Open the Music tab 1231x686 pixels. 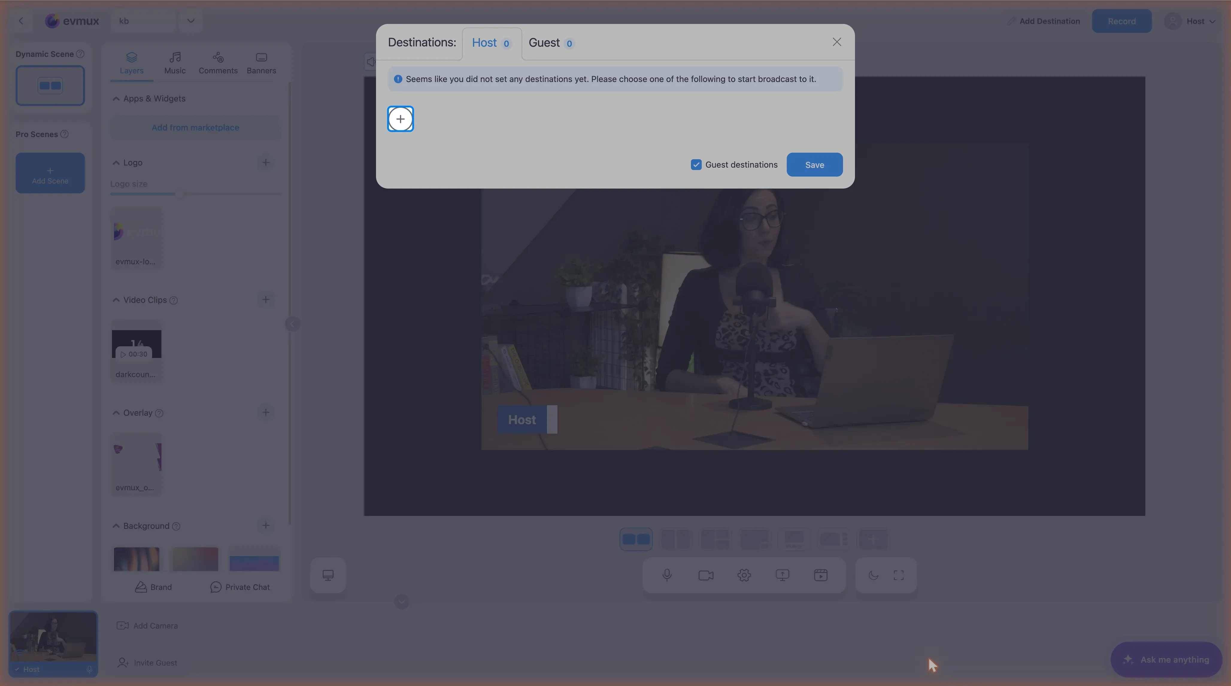[175, 63]
